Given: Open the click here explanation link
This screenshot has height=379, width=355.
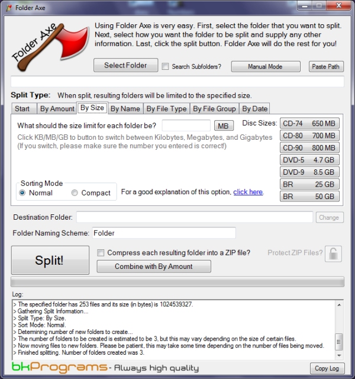Looking at the screenshot, I should tap(248, 192).
